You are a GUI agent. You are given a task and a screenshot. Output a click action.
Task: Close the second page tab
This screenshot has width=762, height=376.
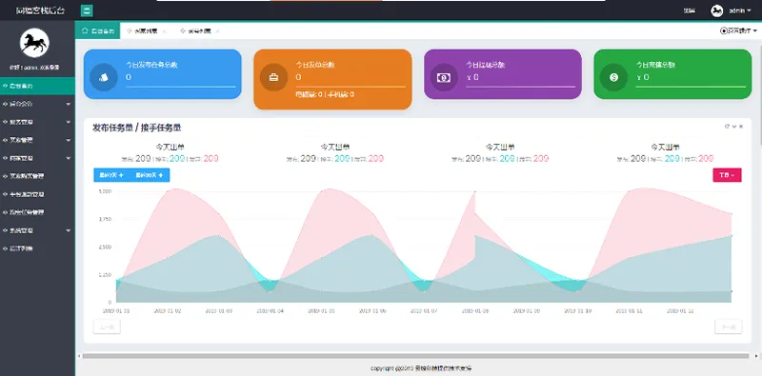tap(164, 31)
